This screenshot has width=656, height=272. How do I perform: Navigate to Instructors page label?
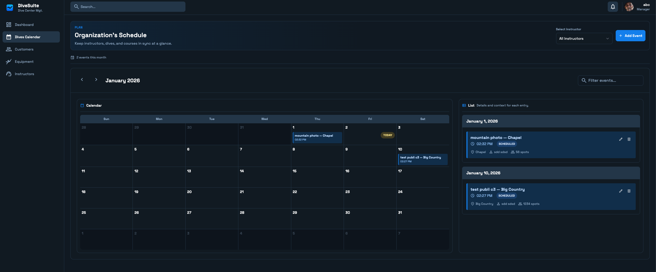click(x=24, y=74)
